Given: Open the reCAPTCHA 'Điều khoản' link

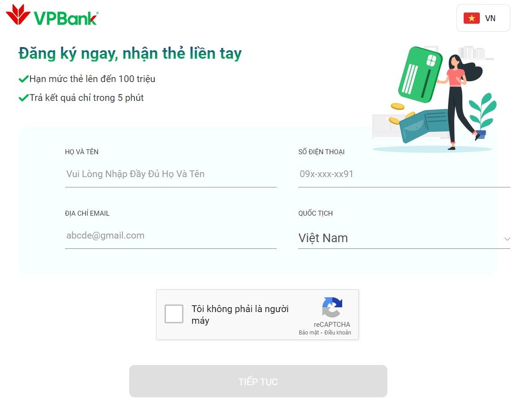Looking at the screenshot, I should (338, 333).
